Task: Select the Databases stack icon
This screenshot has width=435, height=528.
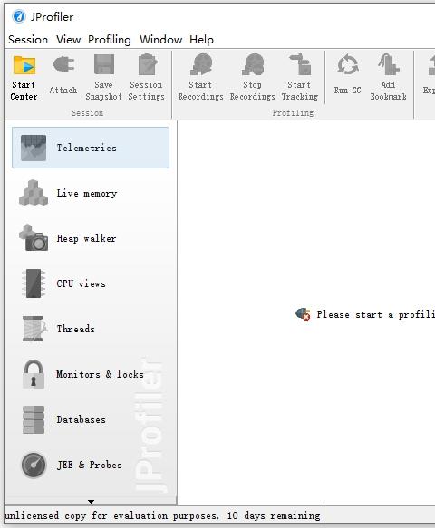Action: click(33, 419)
